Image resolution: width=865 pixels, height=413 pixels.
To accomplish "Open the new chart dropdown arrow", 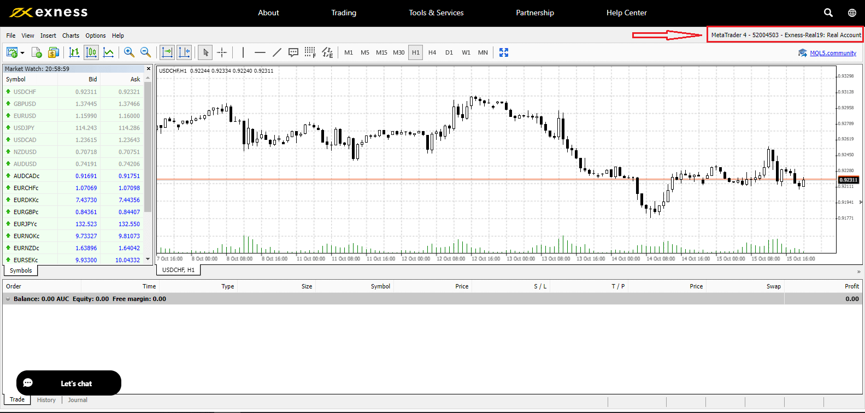I will click(x=22, y=53).
